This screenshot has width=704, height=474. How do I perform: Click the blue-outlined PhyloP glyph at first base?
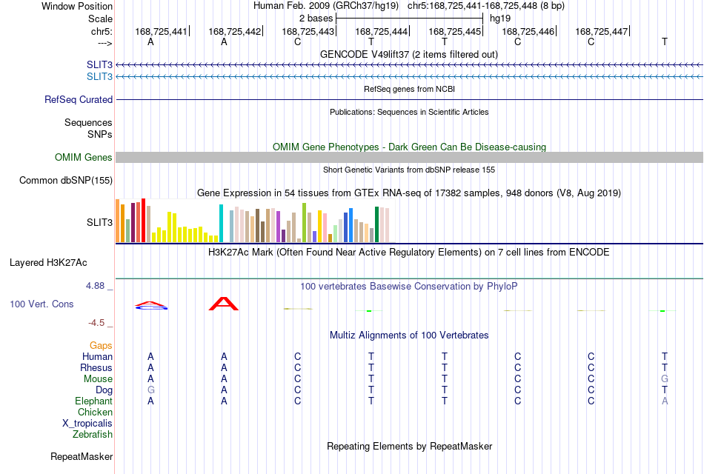coord(151,306)
